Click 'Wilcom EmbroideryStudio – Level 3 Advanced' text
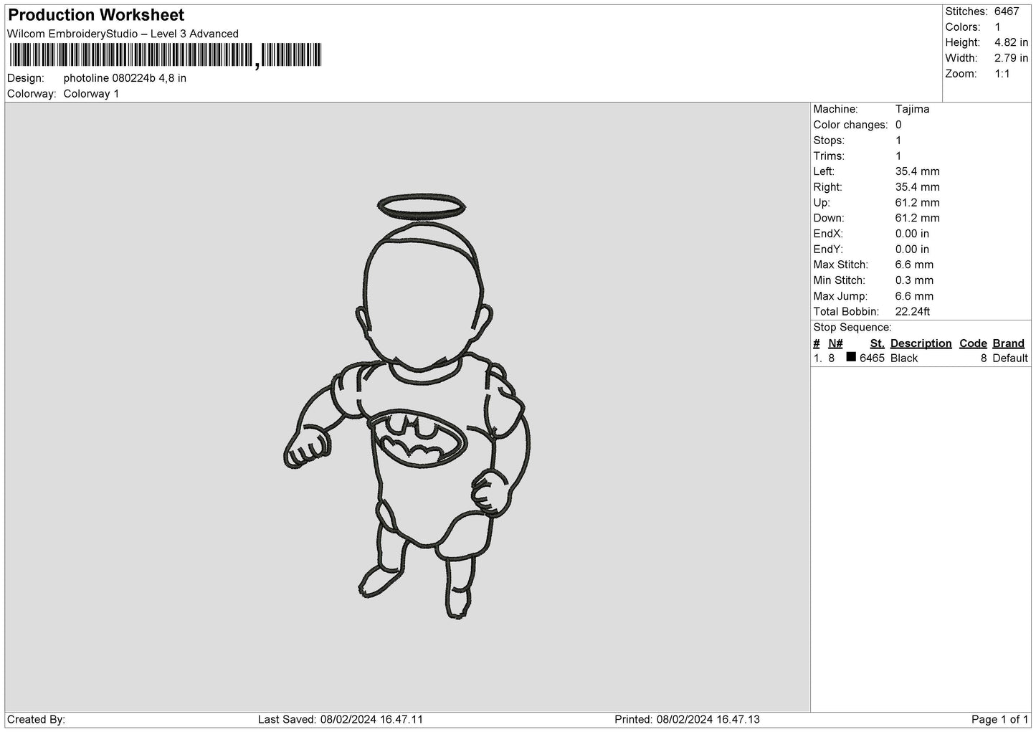Image resolution: width=1036 pixels, height=732 pixels. pyautogui.click(x=123, y=34)
